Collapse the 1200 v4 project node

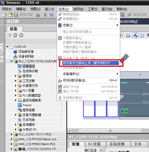tap(7, 47)
